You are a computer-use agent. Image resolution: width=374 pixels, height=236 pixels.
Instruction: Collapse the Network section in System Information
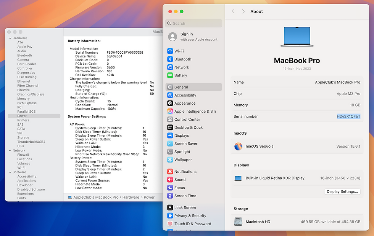(x=10, y=151)
